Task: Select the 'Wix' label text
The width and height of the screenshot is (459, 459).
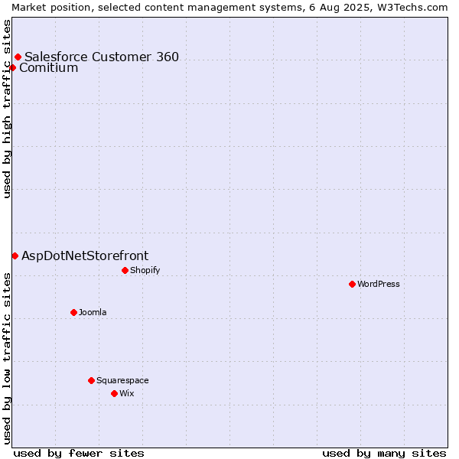Action: [127, 393]
